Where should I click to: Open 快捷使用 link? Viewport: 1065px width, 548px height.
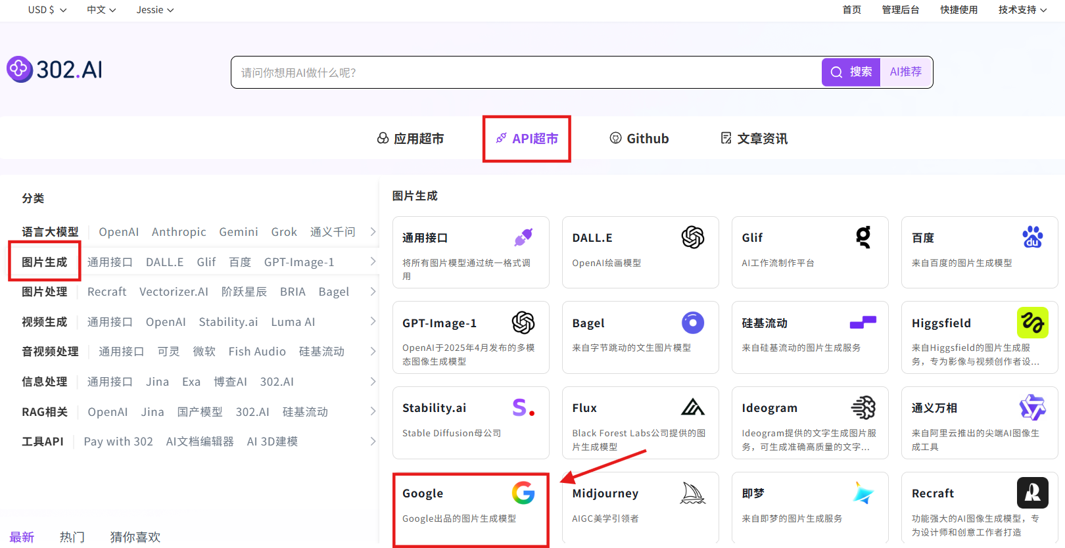[x=959, y=10]
